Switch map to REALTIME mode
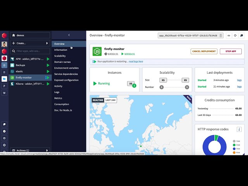 point(98,100)
